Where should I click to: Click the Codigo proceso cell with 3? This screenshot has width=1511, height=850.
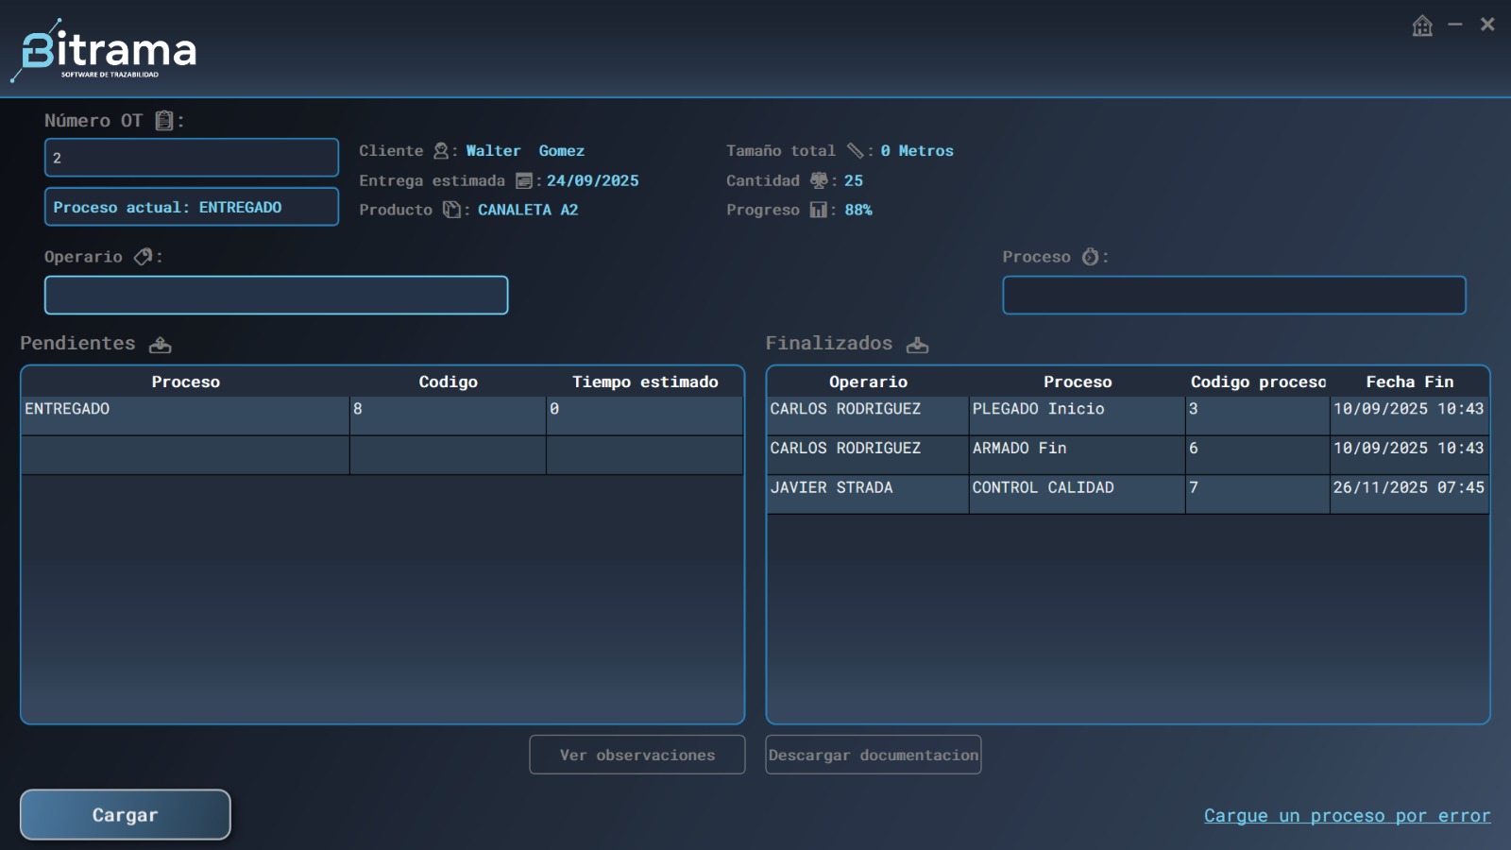click(1258, 416)
